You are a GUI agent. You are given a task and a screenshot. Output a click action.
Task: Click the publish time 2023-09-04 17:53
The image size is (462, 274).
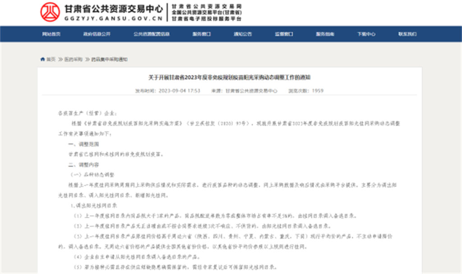[x=180, y=91]
